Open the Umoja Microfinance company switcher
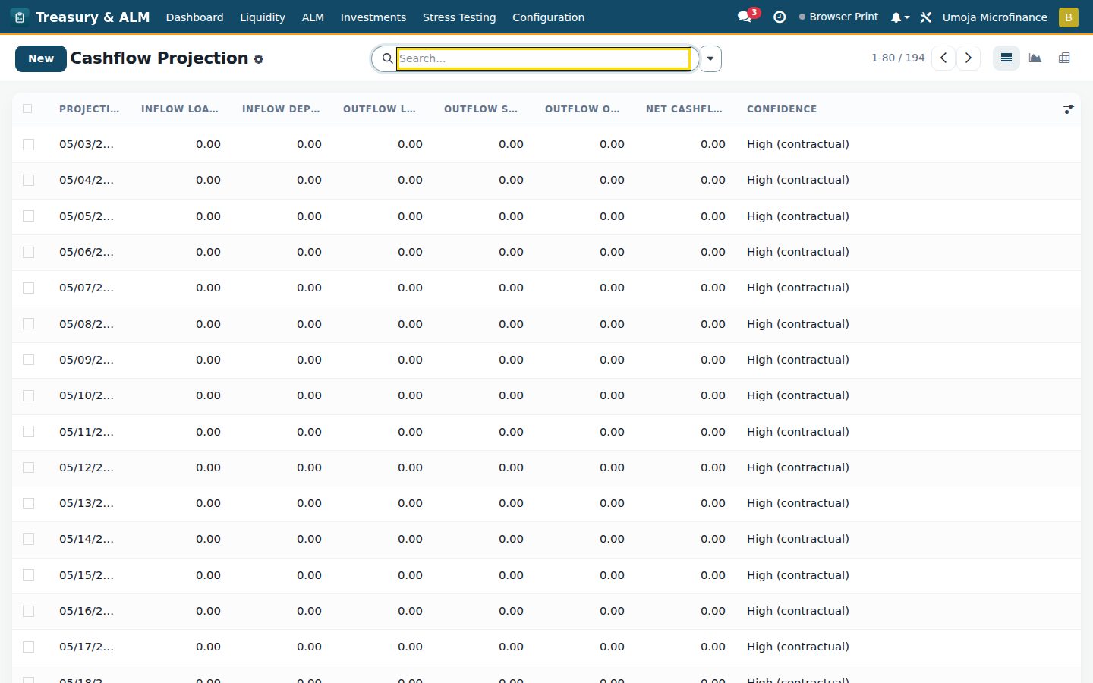Screen dimensions: 1093x683 coord(994,17)
